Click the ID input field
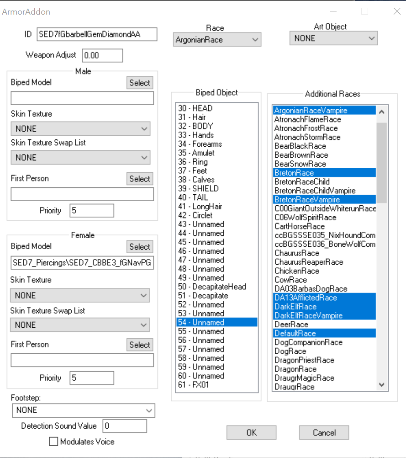Image resolution: width=406 pixels, height=458 pixels. (x=97, y=34)
